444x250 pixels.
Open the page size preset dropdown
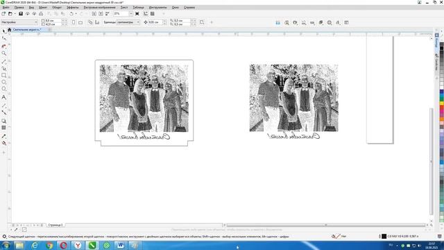36,22
